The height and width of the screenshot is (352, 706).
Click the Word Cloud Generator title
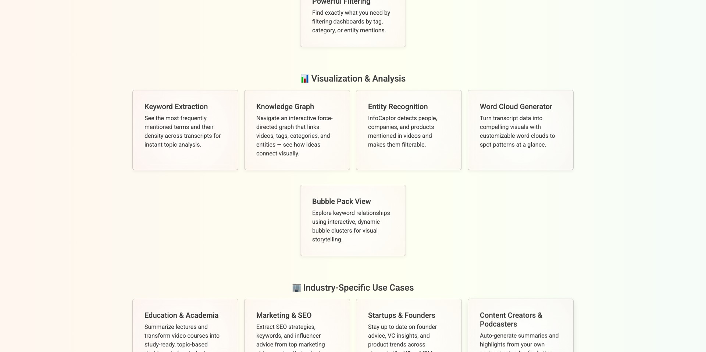coord(516,107)
